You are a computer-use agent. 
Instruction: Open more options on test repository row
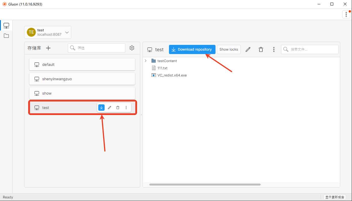[126, 108]
